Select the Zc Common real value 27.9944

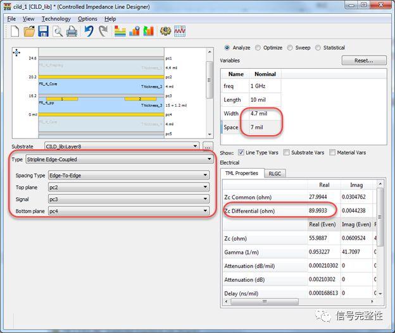pyautogui.click(x=318, y=197)
